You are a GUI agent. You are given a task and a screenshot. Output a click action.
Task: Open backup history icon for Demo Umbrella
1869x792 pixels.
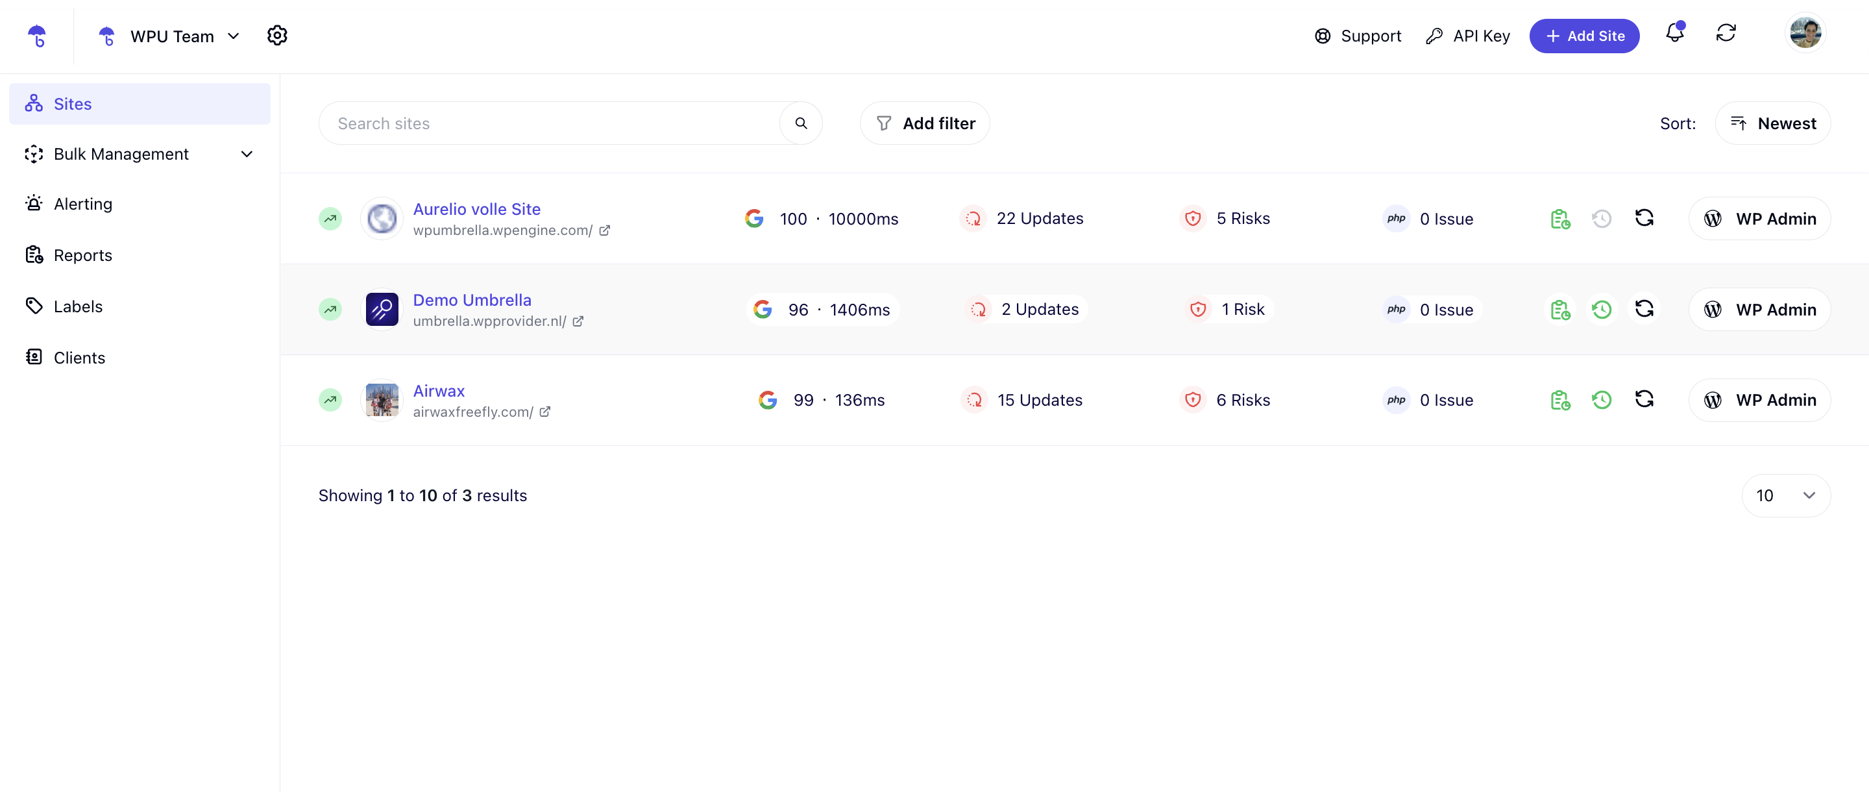click(1601, 309)
